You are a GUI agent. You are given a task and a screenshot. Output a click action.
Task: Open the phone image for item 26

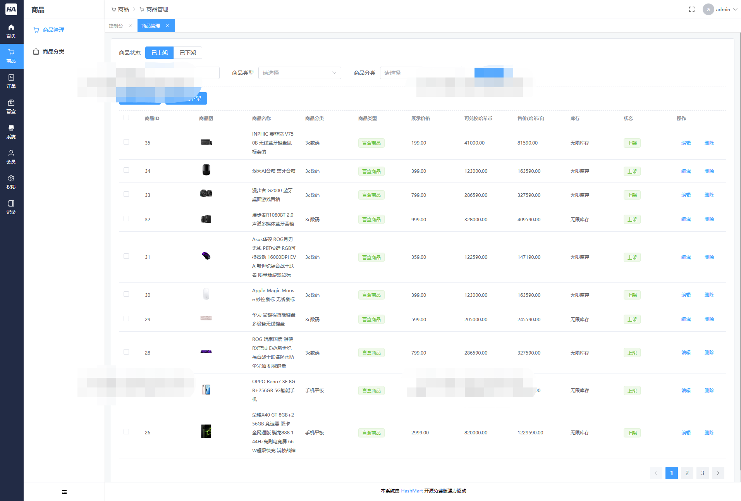point(206,431)
